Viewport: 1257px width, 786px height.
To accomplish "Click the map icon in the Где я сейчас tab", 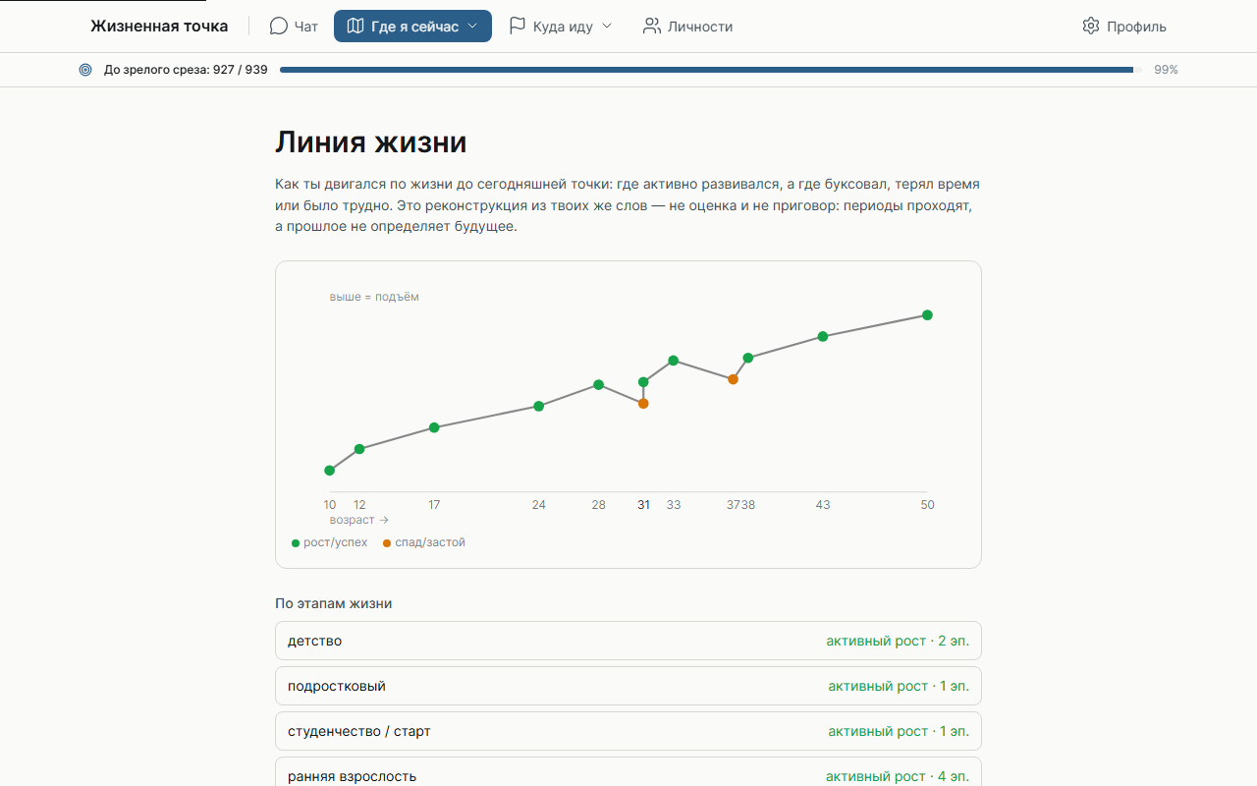I will pos(355,27).
